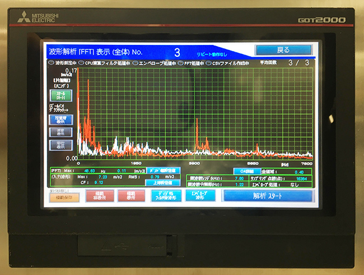Select the gray velocity display button
This screenshot has height=275, width=364.
[61, 132]
